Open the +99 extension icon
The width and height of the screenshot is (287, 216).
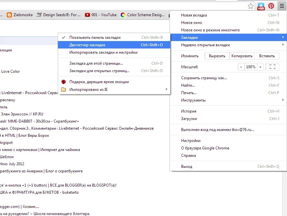[261, 6]
